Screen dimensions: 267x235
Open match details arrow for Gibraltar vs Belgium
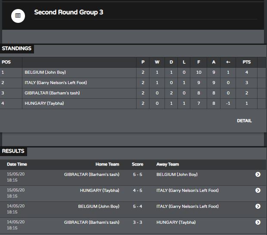tap(258, 174)
